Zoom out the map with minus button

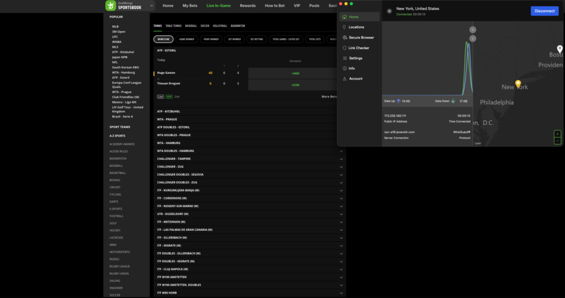point(557,141)
